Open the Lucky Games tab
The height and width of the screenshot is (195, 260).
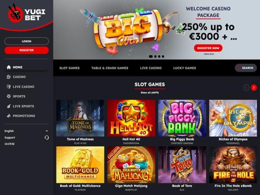[184, 68]
